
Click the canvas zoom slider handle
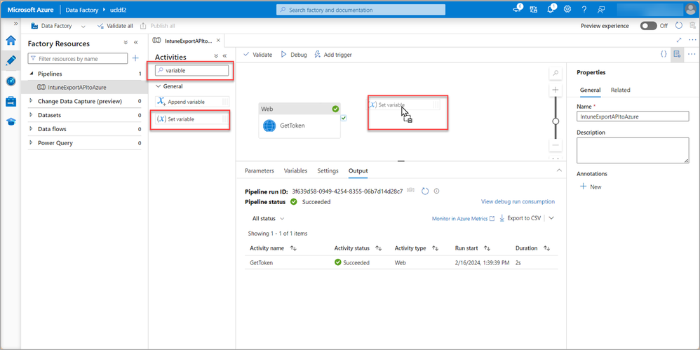tap(556, 121)
